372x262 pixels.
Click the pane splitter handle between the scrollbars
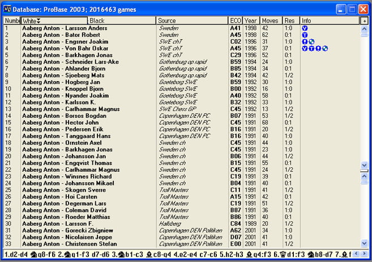[365, 171]
